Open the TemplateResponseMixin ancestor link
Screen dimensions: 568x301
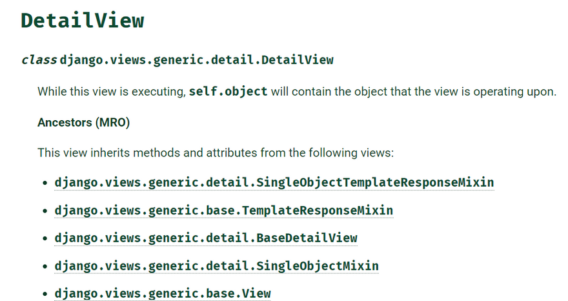[224, 211]
